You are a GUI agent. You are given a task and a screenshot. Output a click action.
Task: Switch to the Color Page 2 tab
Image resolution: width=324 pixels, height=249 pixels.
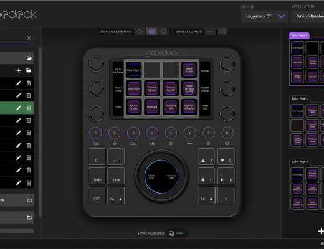coord(300,98)
